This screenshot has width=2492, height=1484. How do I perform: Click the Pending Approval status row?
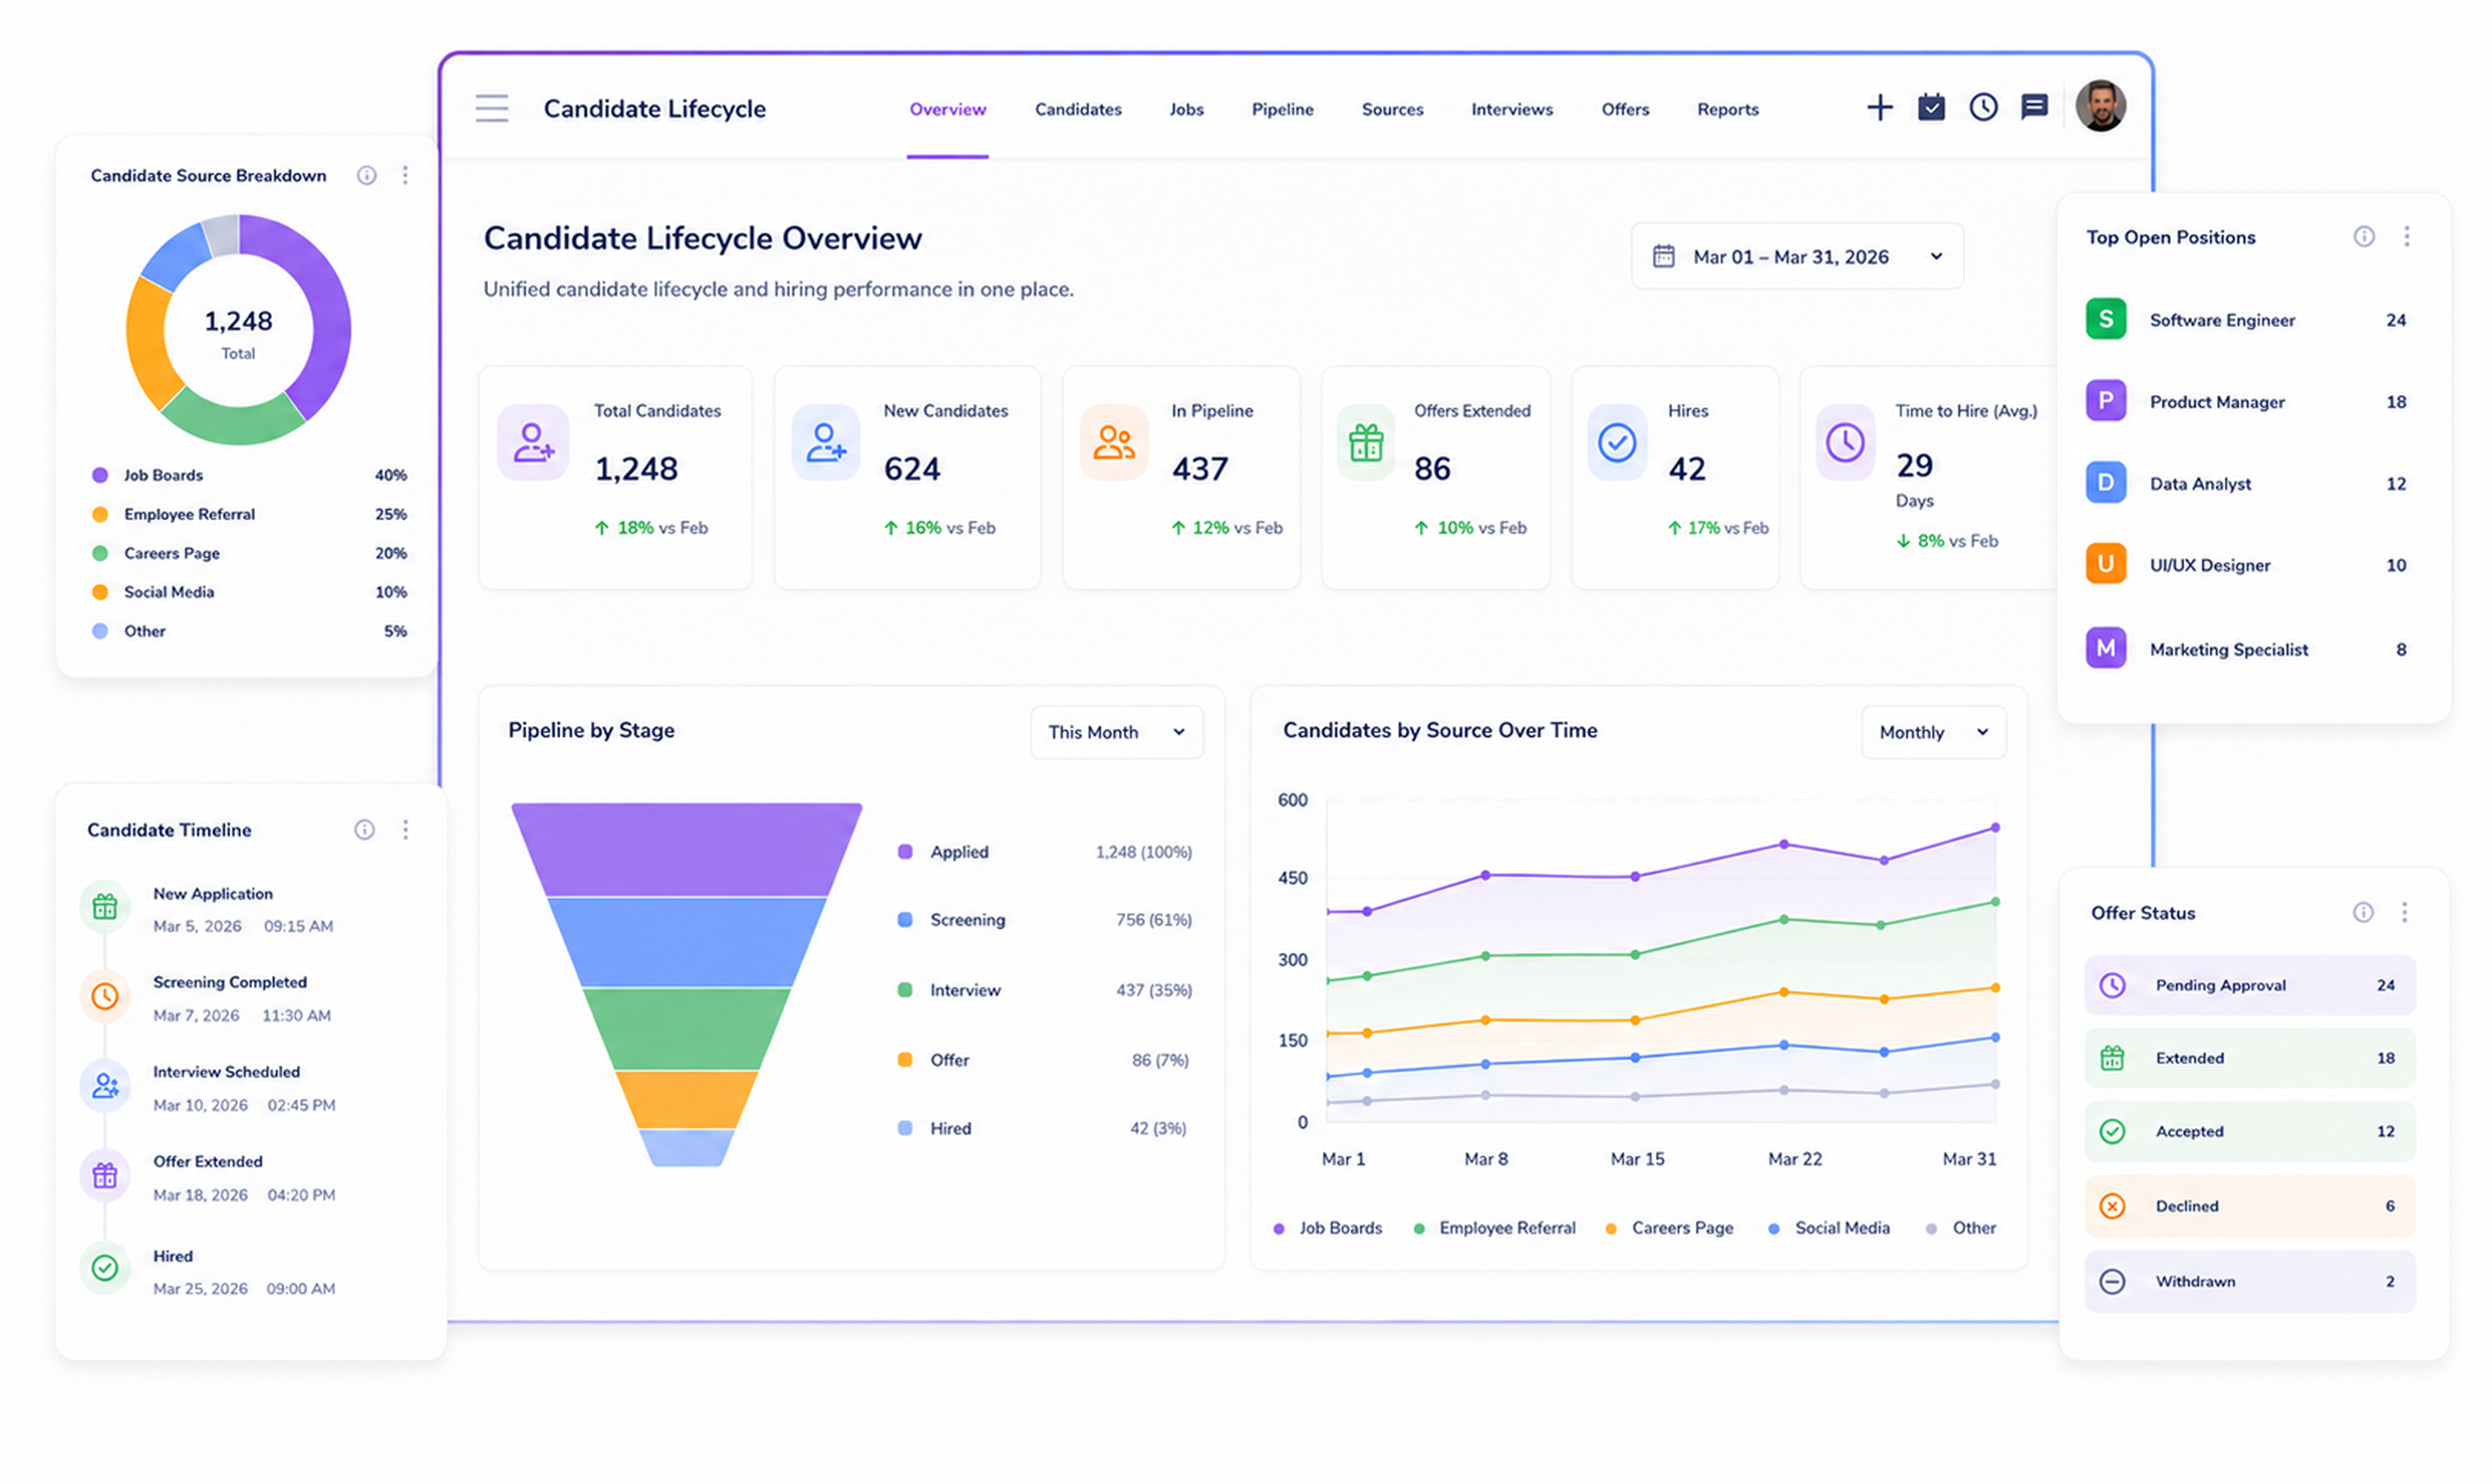2250,986
